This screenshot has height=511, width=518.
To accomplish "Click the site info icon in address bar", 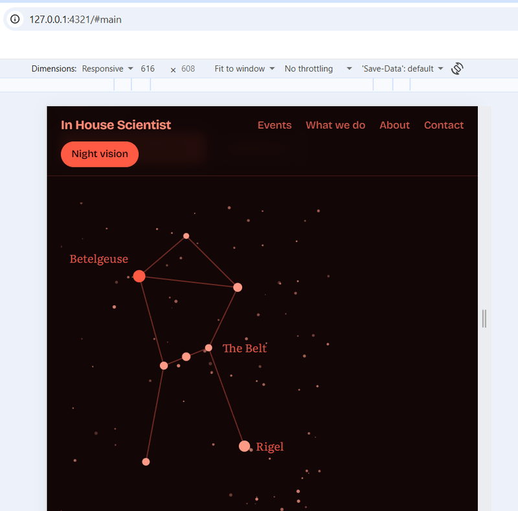I will tap(15, 19).
